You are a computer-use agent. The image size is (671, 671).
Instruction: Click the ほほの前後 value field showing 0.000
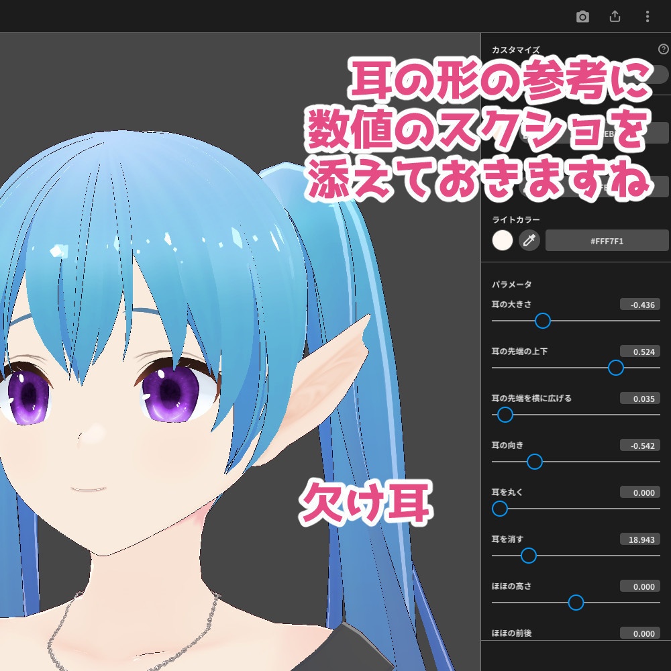pos(641,633)
